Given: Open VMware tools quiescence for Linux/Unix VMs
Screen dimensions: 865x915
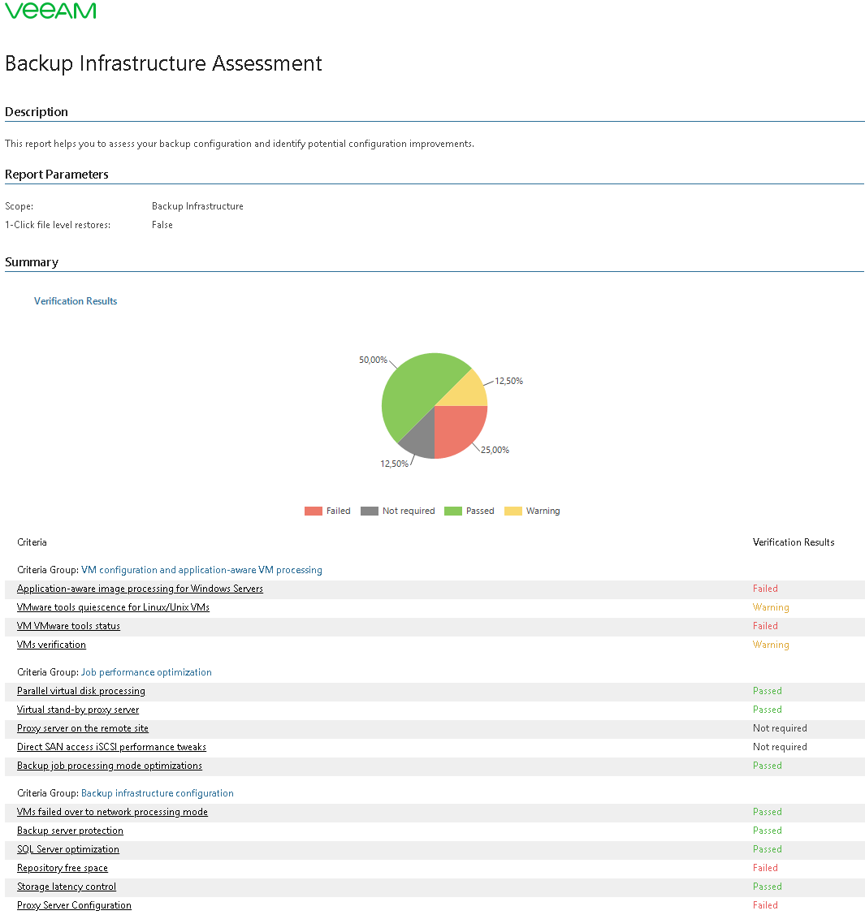Looking at the screenshot, I should (x=113, y=607).
